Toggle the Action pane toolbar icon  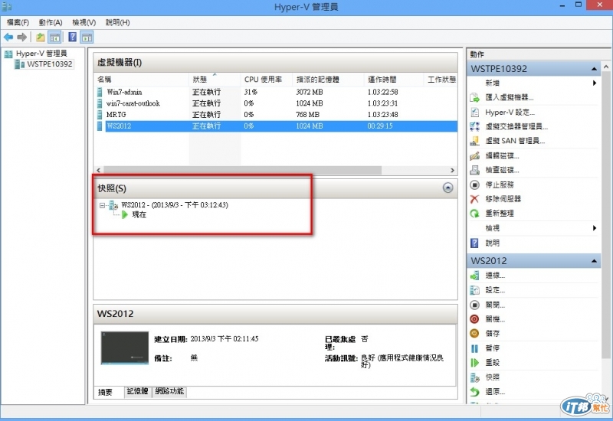coord(87,38)
